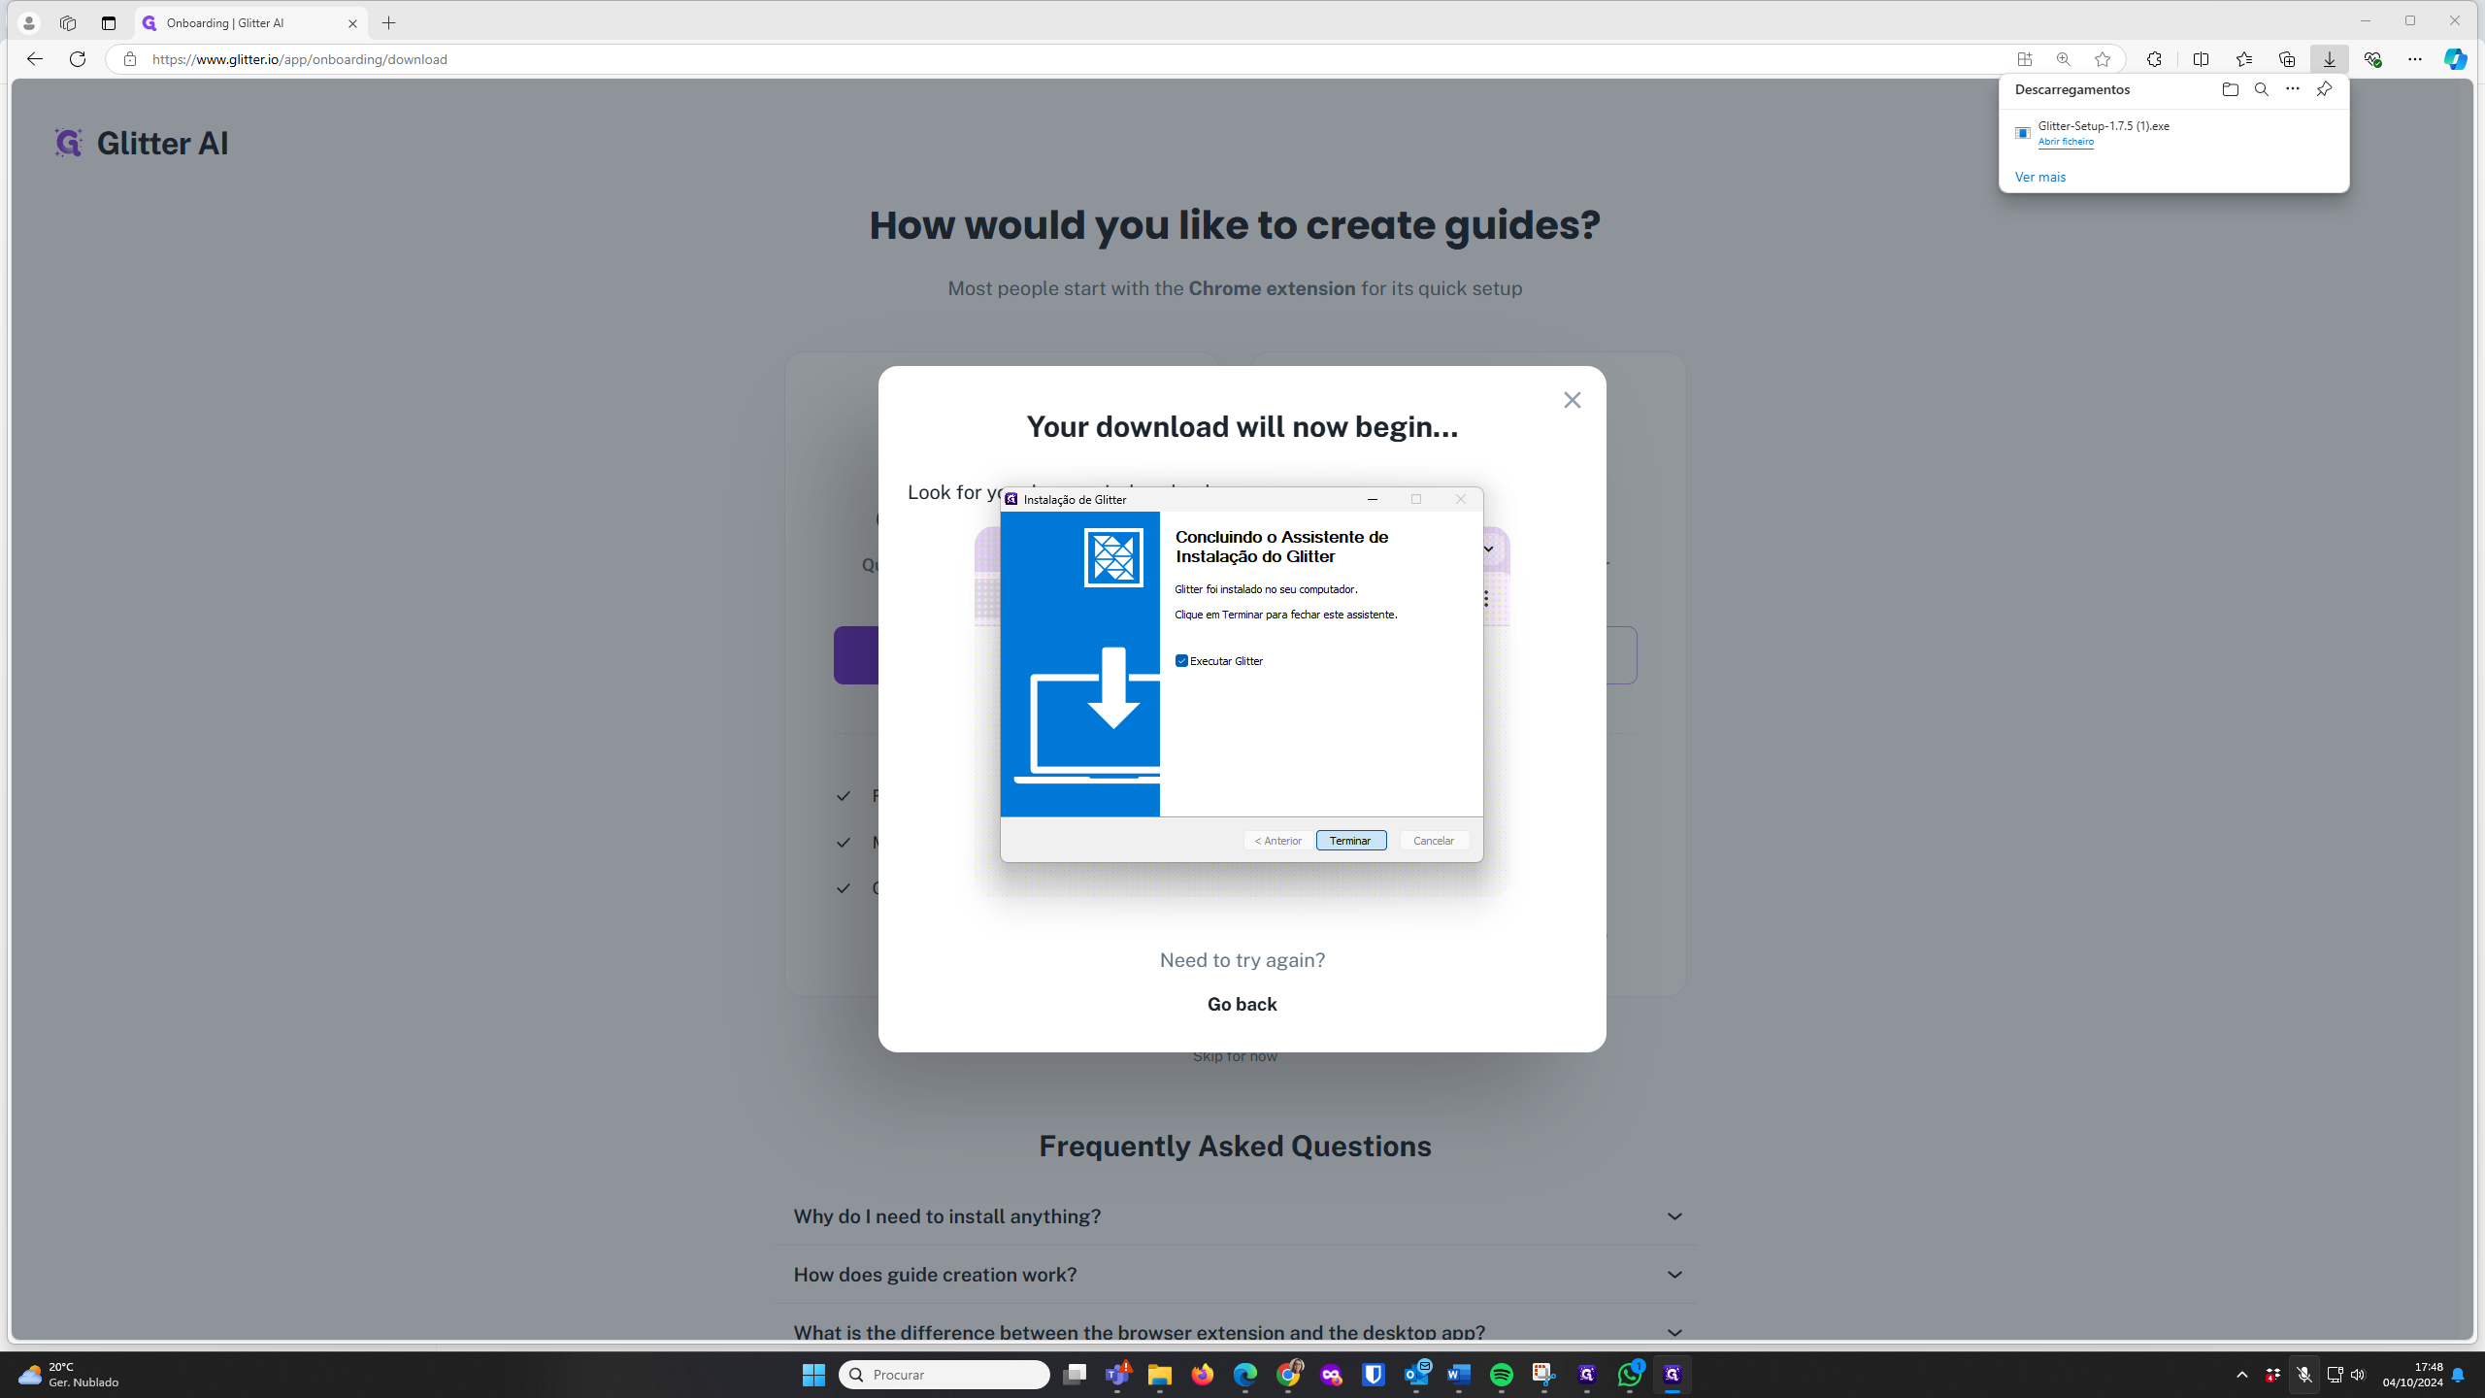Screen dimensions: 2485x1398
Task: Click the Skip for now link
Action: (1235, 1056)
